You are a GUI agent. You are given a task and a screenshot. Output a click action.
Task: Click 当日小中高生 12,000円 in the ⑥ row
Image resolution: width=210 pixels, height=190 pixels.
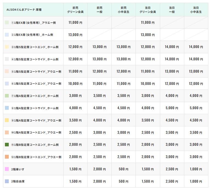(x=196, y=84)
